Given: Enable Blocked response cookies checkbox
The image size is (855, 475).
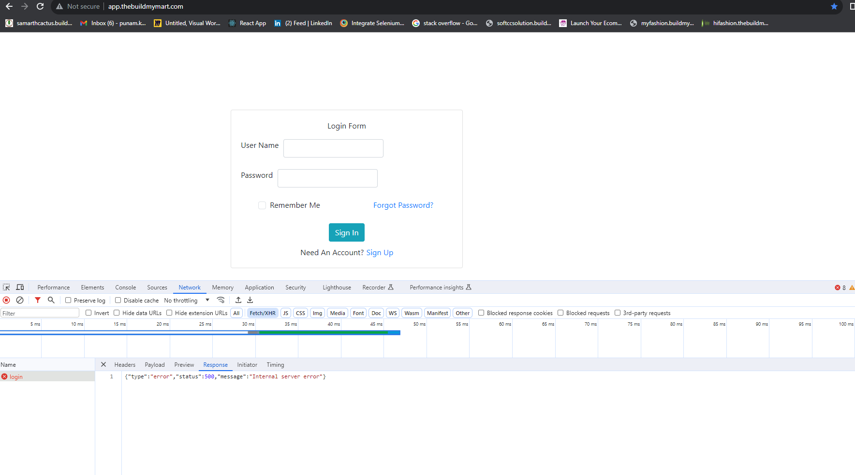Looking at the screenshot, I should (x=481, y=313).
